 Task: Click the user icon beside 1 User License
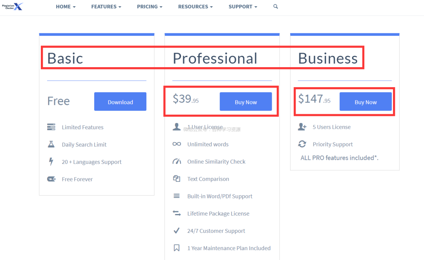(177, 126)
